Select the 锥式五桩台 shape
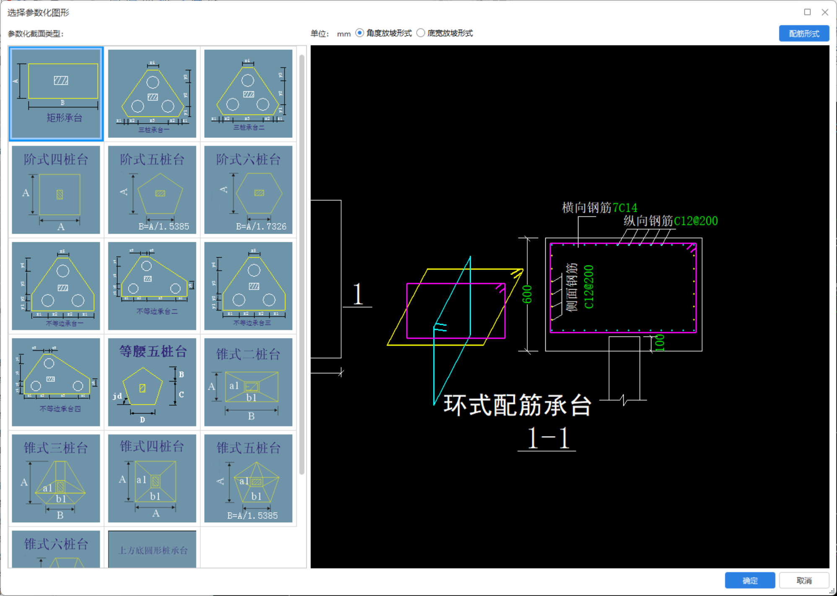 click(248, 478)
